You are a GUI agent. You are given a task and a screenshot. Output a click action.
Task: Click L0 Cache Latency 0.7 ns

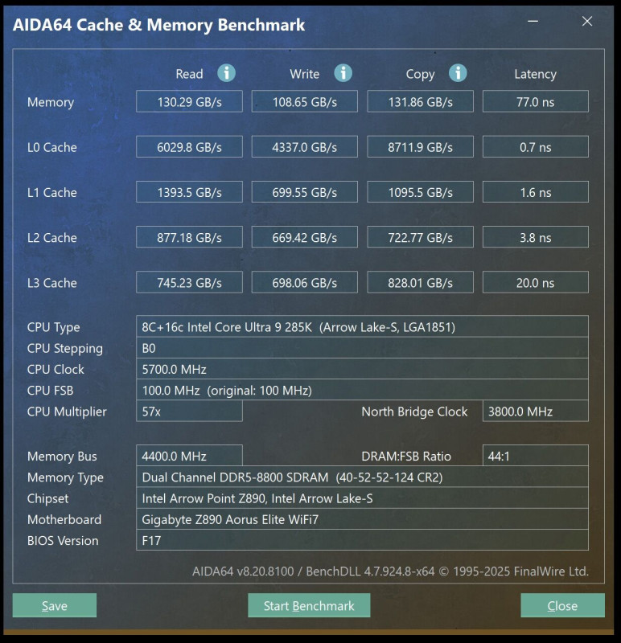(535, 147)
